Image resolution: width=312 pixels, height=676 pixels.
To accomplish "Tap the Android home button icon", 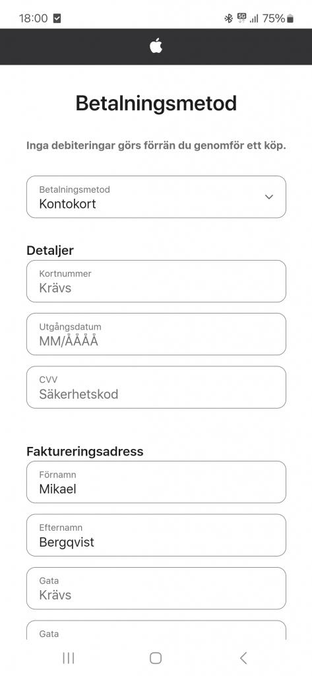I will [x=156, y=658].
